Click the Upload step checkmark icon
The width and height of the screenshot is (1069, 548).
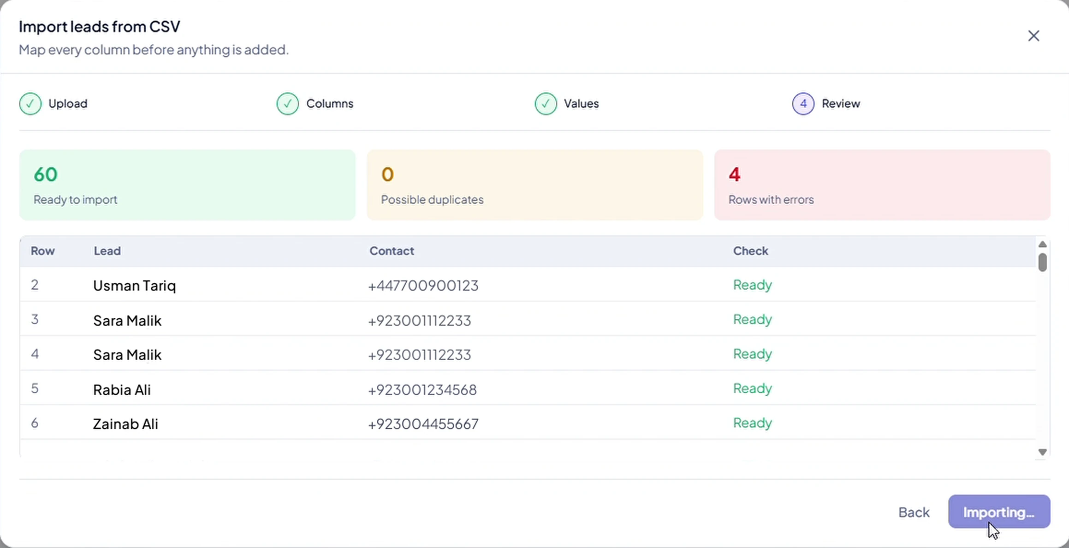click(30, 104)
